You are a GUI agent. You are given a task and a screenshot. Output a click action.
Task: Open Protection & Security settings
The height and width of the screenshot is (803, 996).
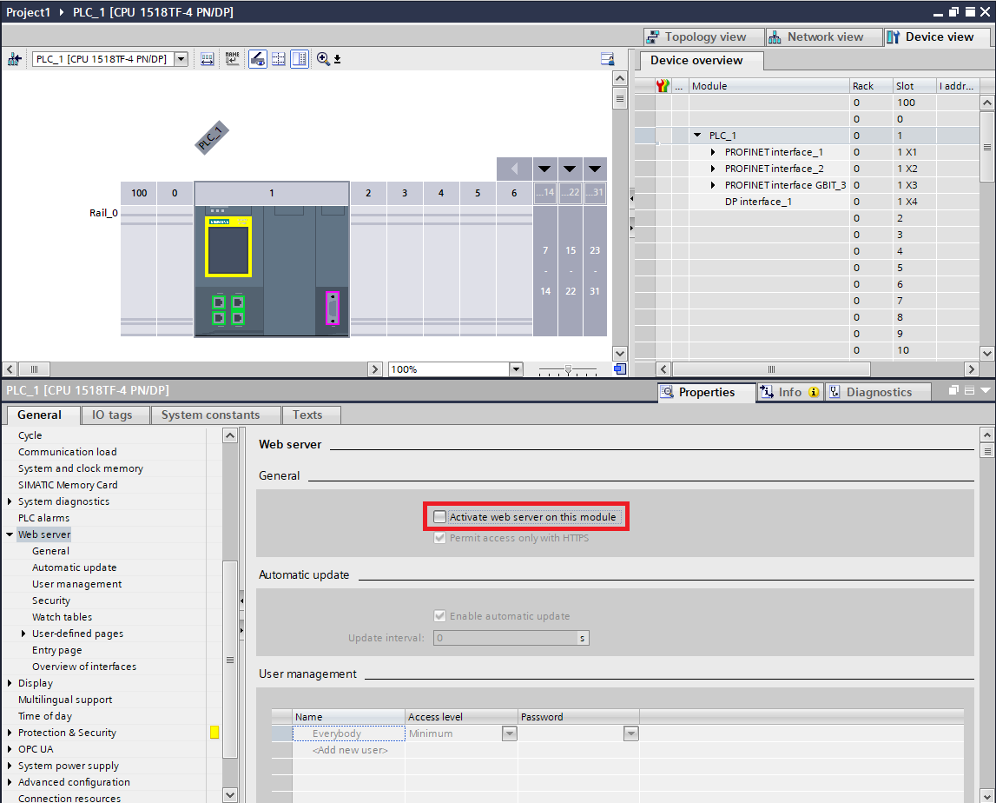coord(68,733)
